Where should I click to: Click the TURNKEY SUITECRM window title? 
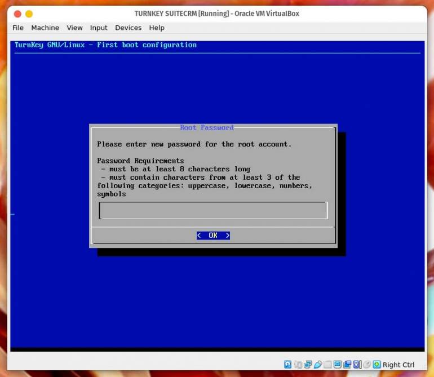[x=217, y=14]
